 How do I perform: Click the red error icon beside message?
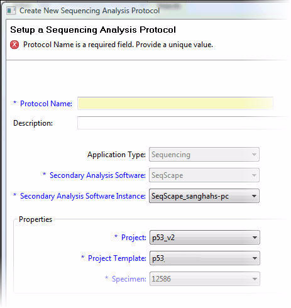tap(14, 45)
